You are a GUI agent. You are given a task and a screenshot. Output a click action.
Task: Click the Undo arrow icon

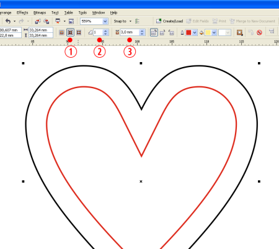(8, 21)
